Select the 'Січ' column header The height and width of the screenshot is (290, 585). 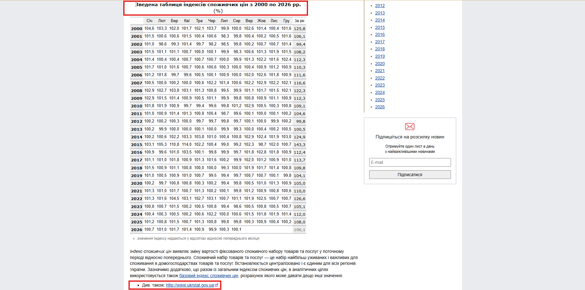(x=149, y=21)
